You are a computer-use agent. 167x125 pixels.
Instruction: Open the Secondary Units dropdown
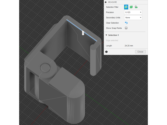pos(133,17)
